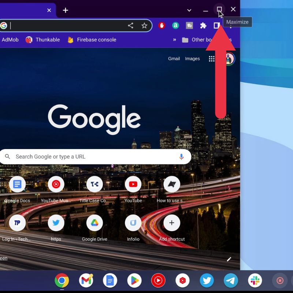Open the red hexagon app on the shelf

pyautogui.click(x=182, y=281)
